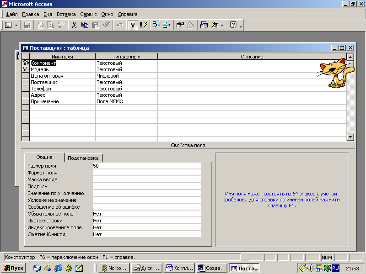Click the Поставщик field name cell
This screenshot has height=274, width=366.
point(63,82)
